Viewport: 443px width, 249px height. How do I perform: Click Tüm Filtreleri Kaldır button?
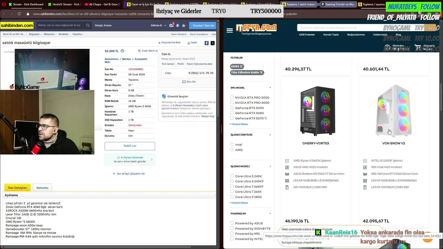click(247, 72)
